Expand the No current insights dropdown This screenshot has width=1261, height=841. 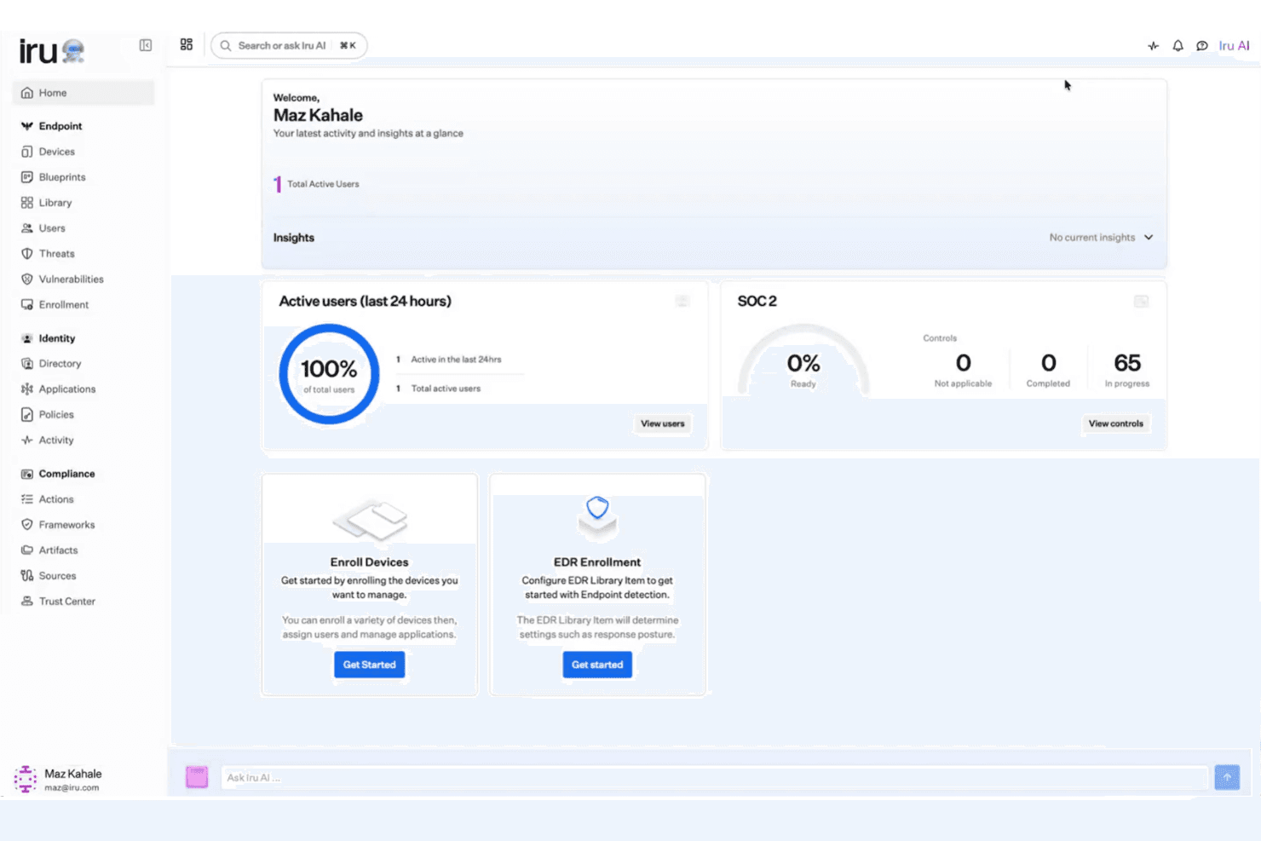tap(1101, 238)
